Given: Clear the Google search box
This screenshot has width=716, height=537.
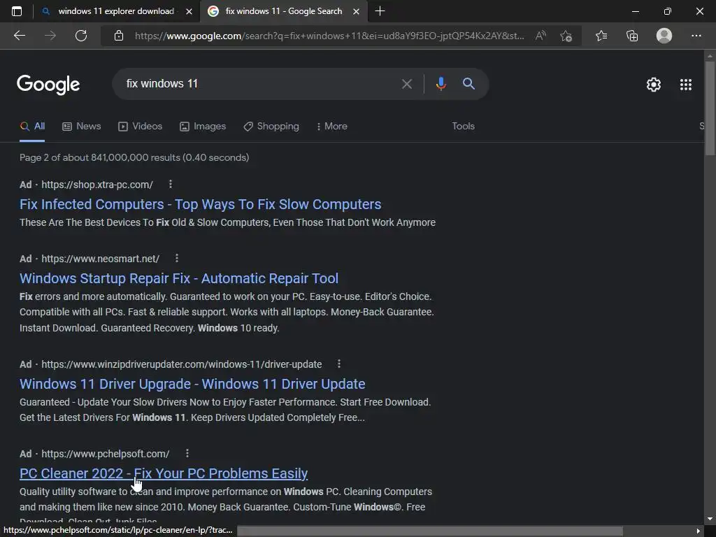Looking at the screenshot, I should click(406, 84).
